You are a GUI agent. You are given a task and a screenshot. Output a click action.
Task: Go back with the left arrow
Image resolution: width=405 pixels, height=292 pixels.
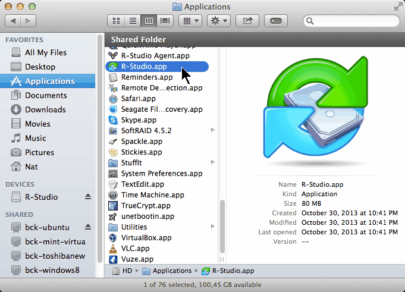pos(13,21)
